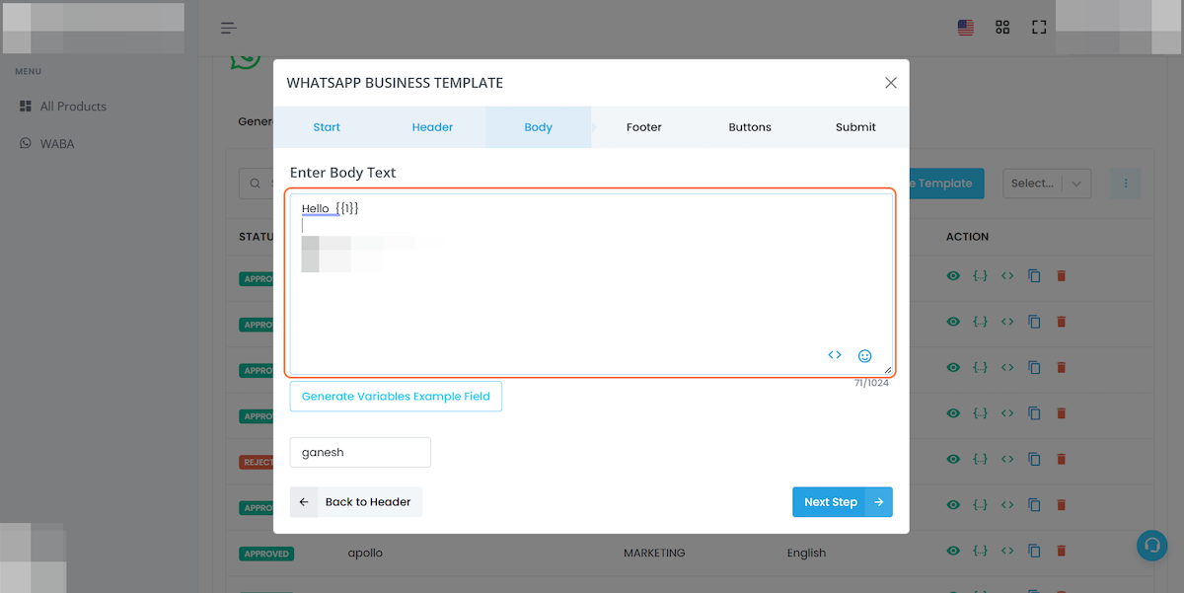Click the "MARKETING" category cell
Viewport: 1184px width, 593px height.
[x=654, y=553]
